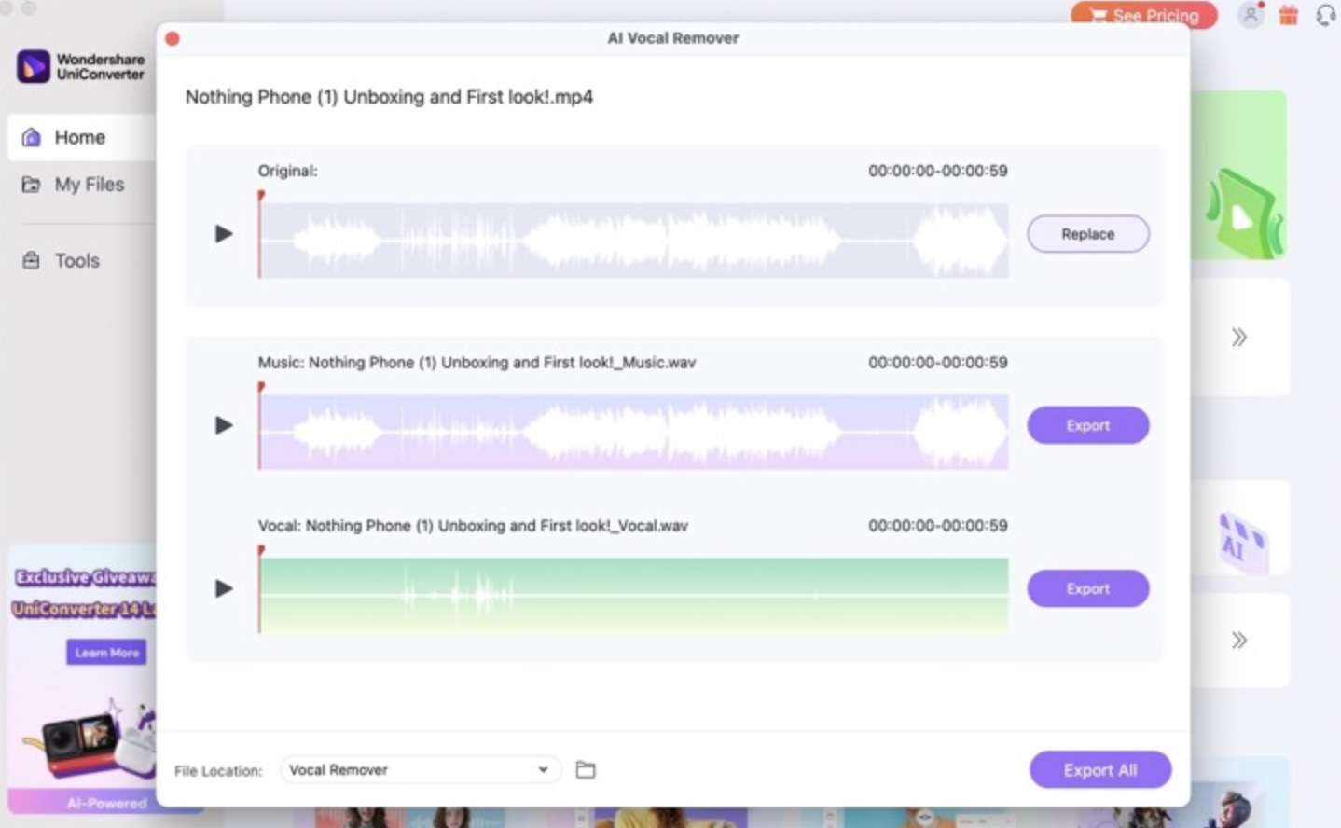Click the Exclusive Giveaway banner image
The width and height of the screenshot is (1341, 828).
coord(82,679)
